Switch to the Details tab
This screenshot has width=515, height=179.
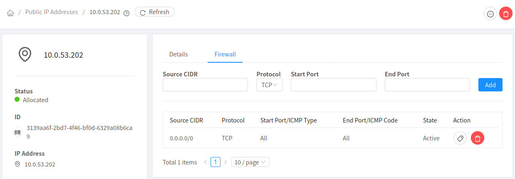[178, 54]
